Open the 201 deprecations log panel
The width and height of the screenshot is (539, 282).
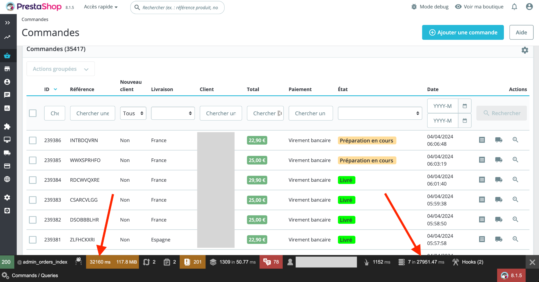tap(193, 262)
